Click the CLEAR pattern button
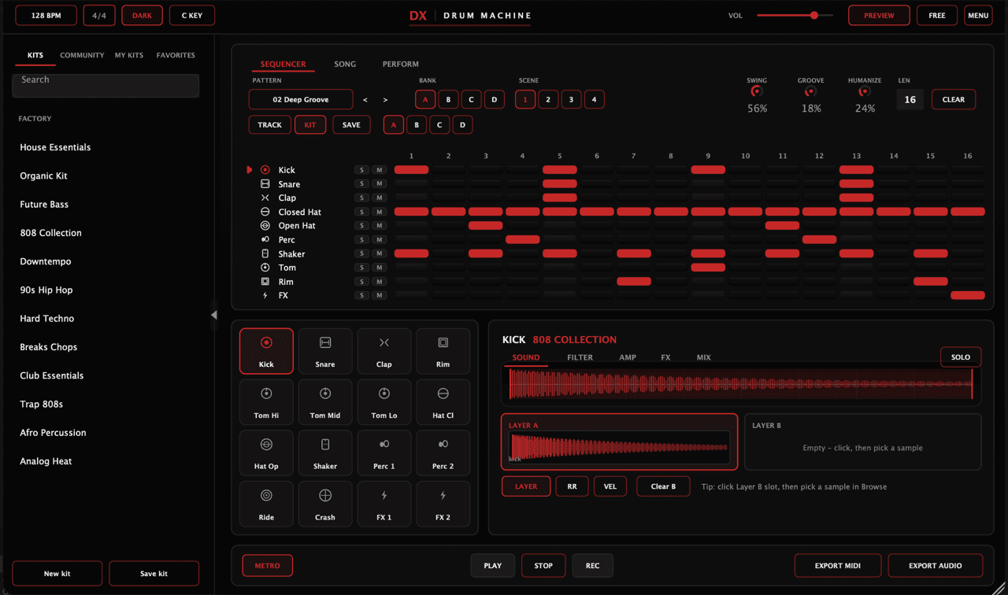This screenshot has height=595, width=1008. (954, 99)
